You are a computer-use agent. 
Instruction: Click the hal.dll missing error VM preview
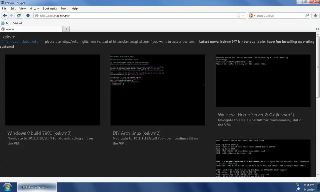point(263,81)
